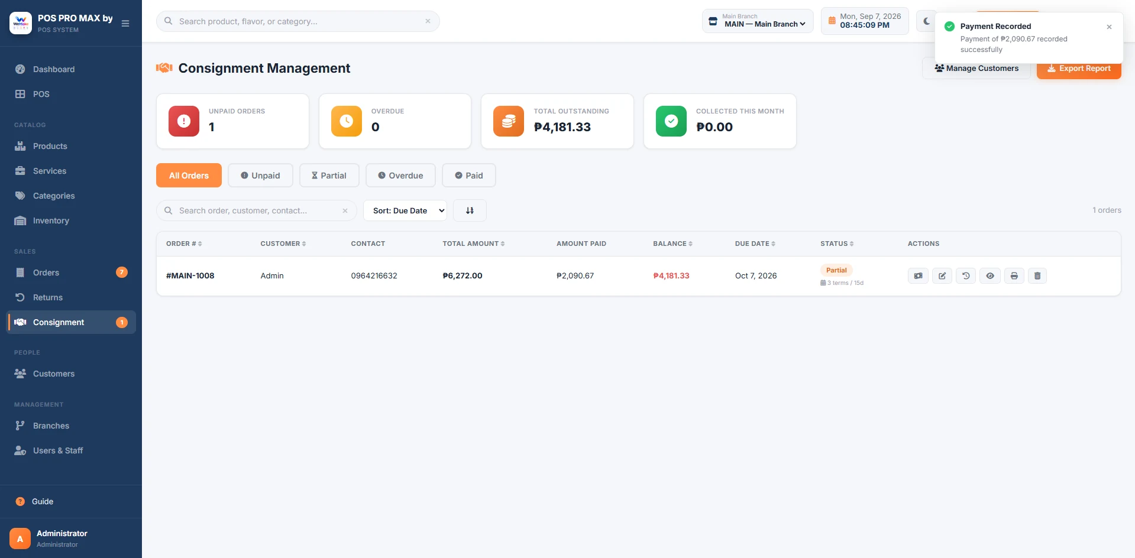1135x558 pixels.
Task: Click Export Report button
Action: click(x=1079, y=69)
